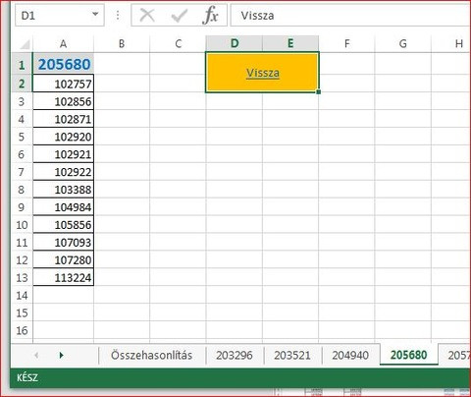Select row 2 header
This screenshot has width=471, height=397.
pos(22,84)
